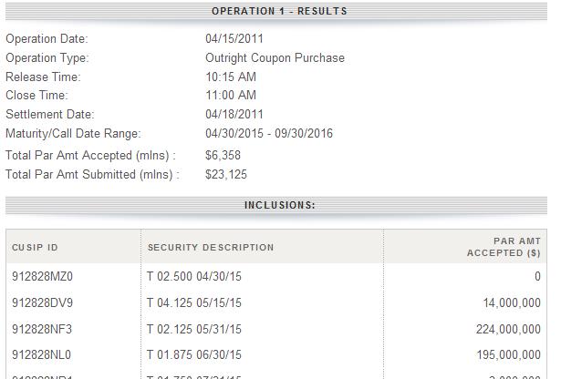The height and width of the screenshot is (379, 561).
Task: Click the Par Amt Accepted column header
Action: click(x=504, y=246)
